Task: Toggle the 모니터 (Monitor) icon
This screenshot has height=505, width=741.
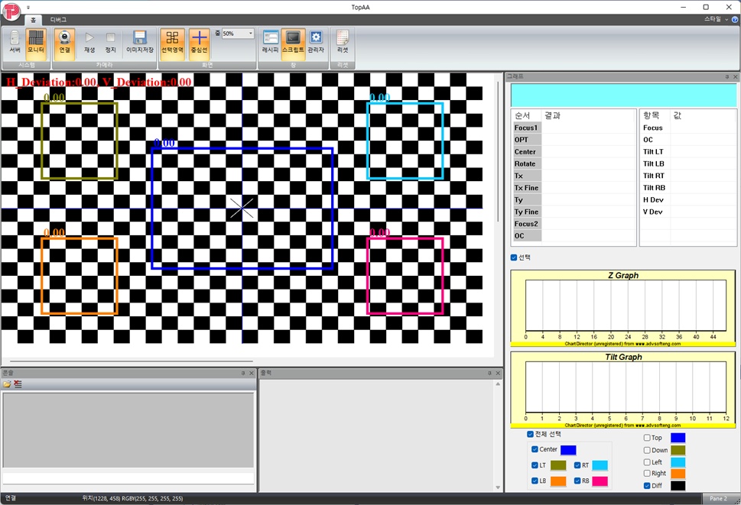Action: [36, 42]
